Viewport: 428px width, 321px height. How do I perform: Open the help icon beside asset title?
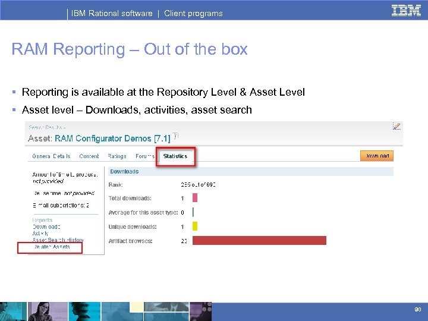tap(175, 136)
